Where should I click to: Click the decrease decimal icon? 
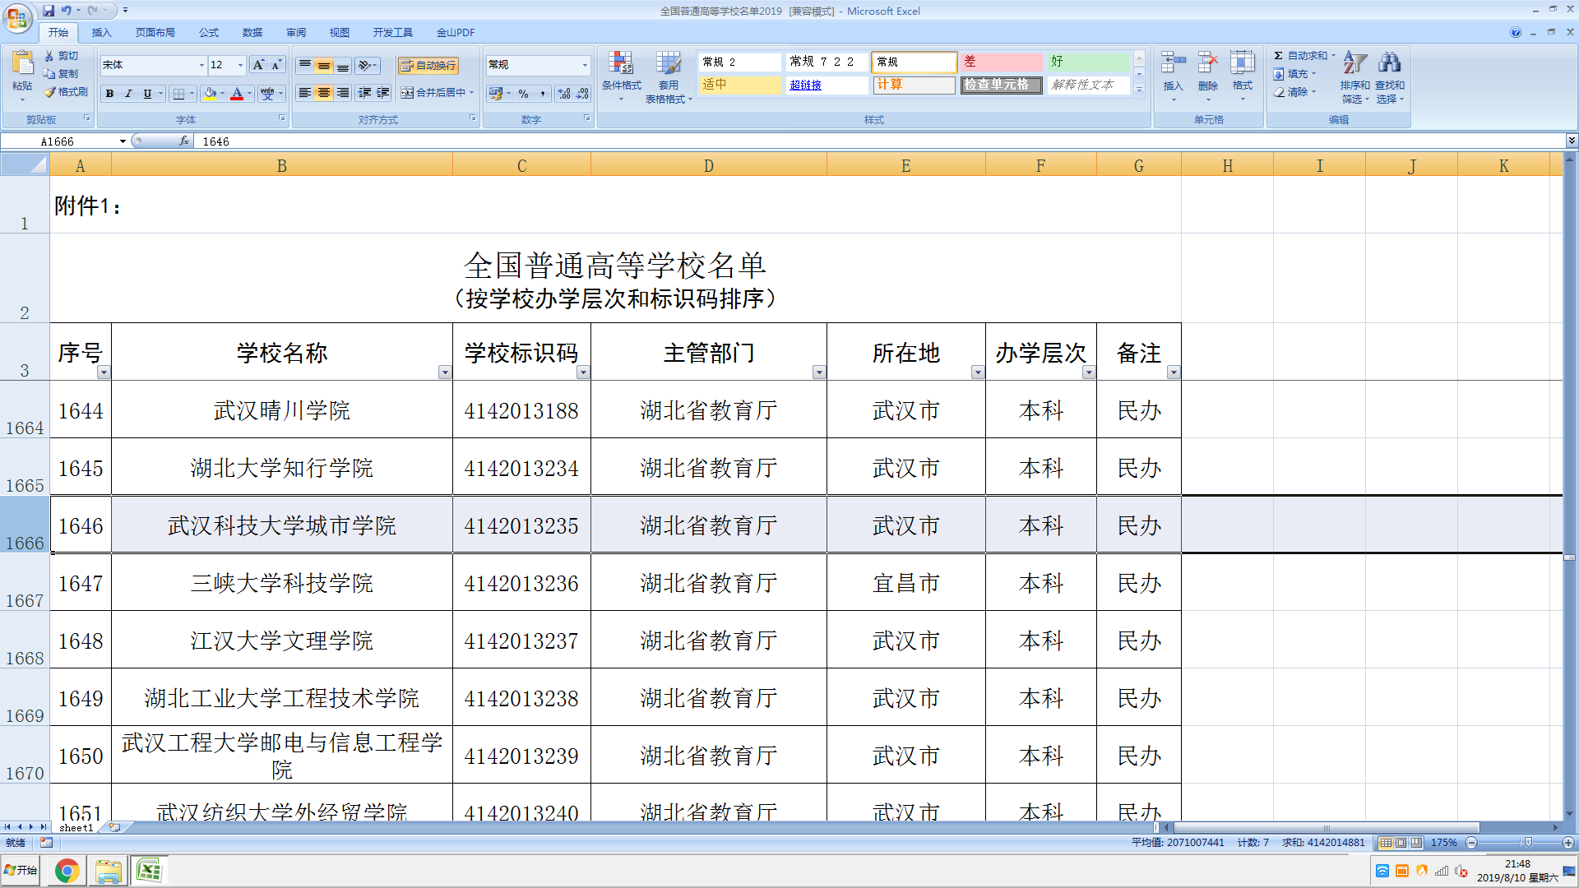582,94
